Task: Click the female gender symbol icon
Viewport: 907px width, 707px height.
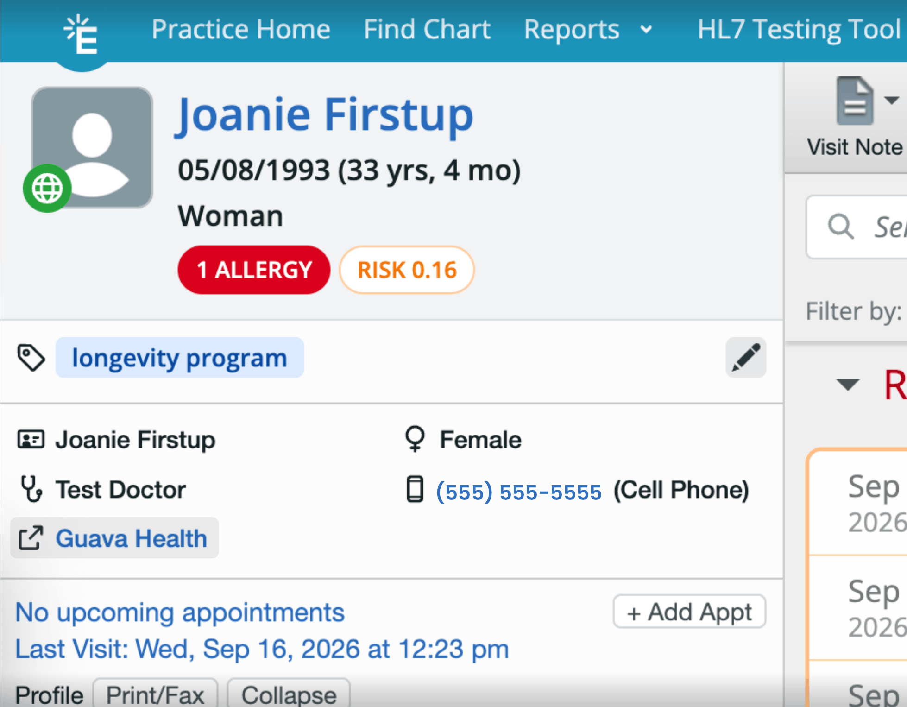Action: click(x=415, y=438)
